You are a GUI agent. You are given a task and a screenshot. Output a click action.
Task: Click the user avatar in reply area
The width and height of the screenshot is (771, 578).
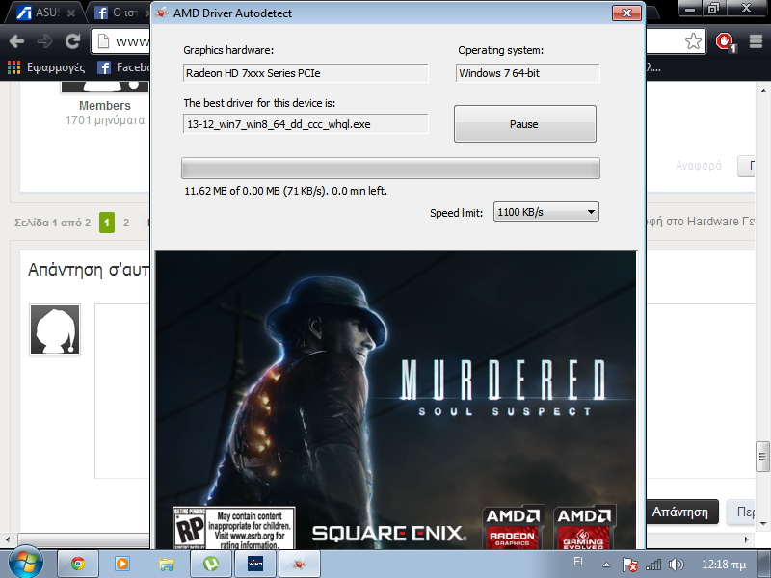click(55, 329)
